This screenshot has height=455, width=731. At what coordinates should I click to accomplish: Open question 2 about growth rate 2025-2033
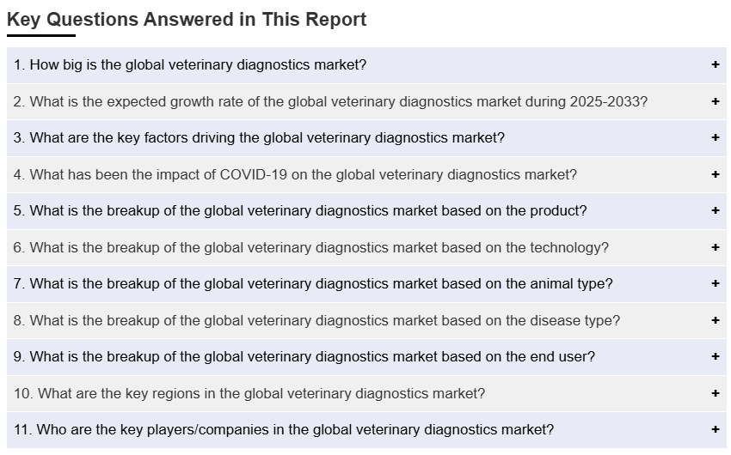[x=330, y=101]
